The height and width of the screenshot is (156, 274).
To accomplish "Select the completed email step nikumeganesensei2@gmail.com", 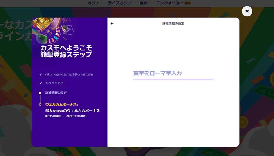I will click(69, 74).
